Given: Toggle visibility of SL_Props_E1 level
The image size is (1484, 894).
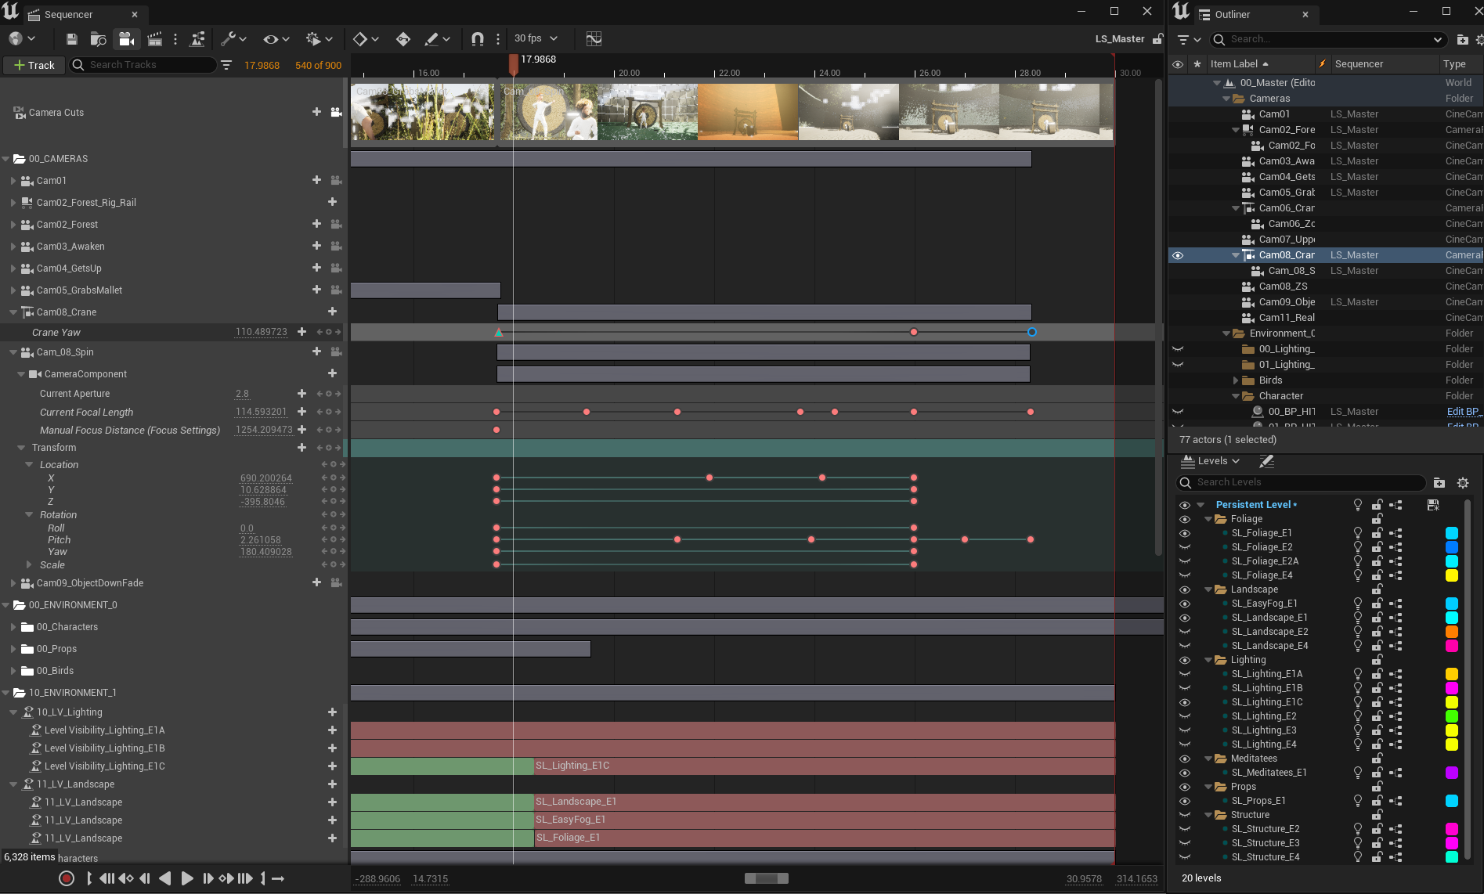Looking at the screenshot, I should [x=1184, y=801].
